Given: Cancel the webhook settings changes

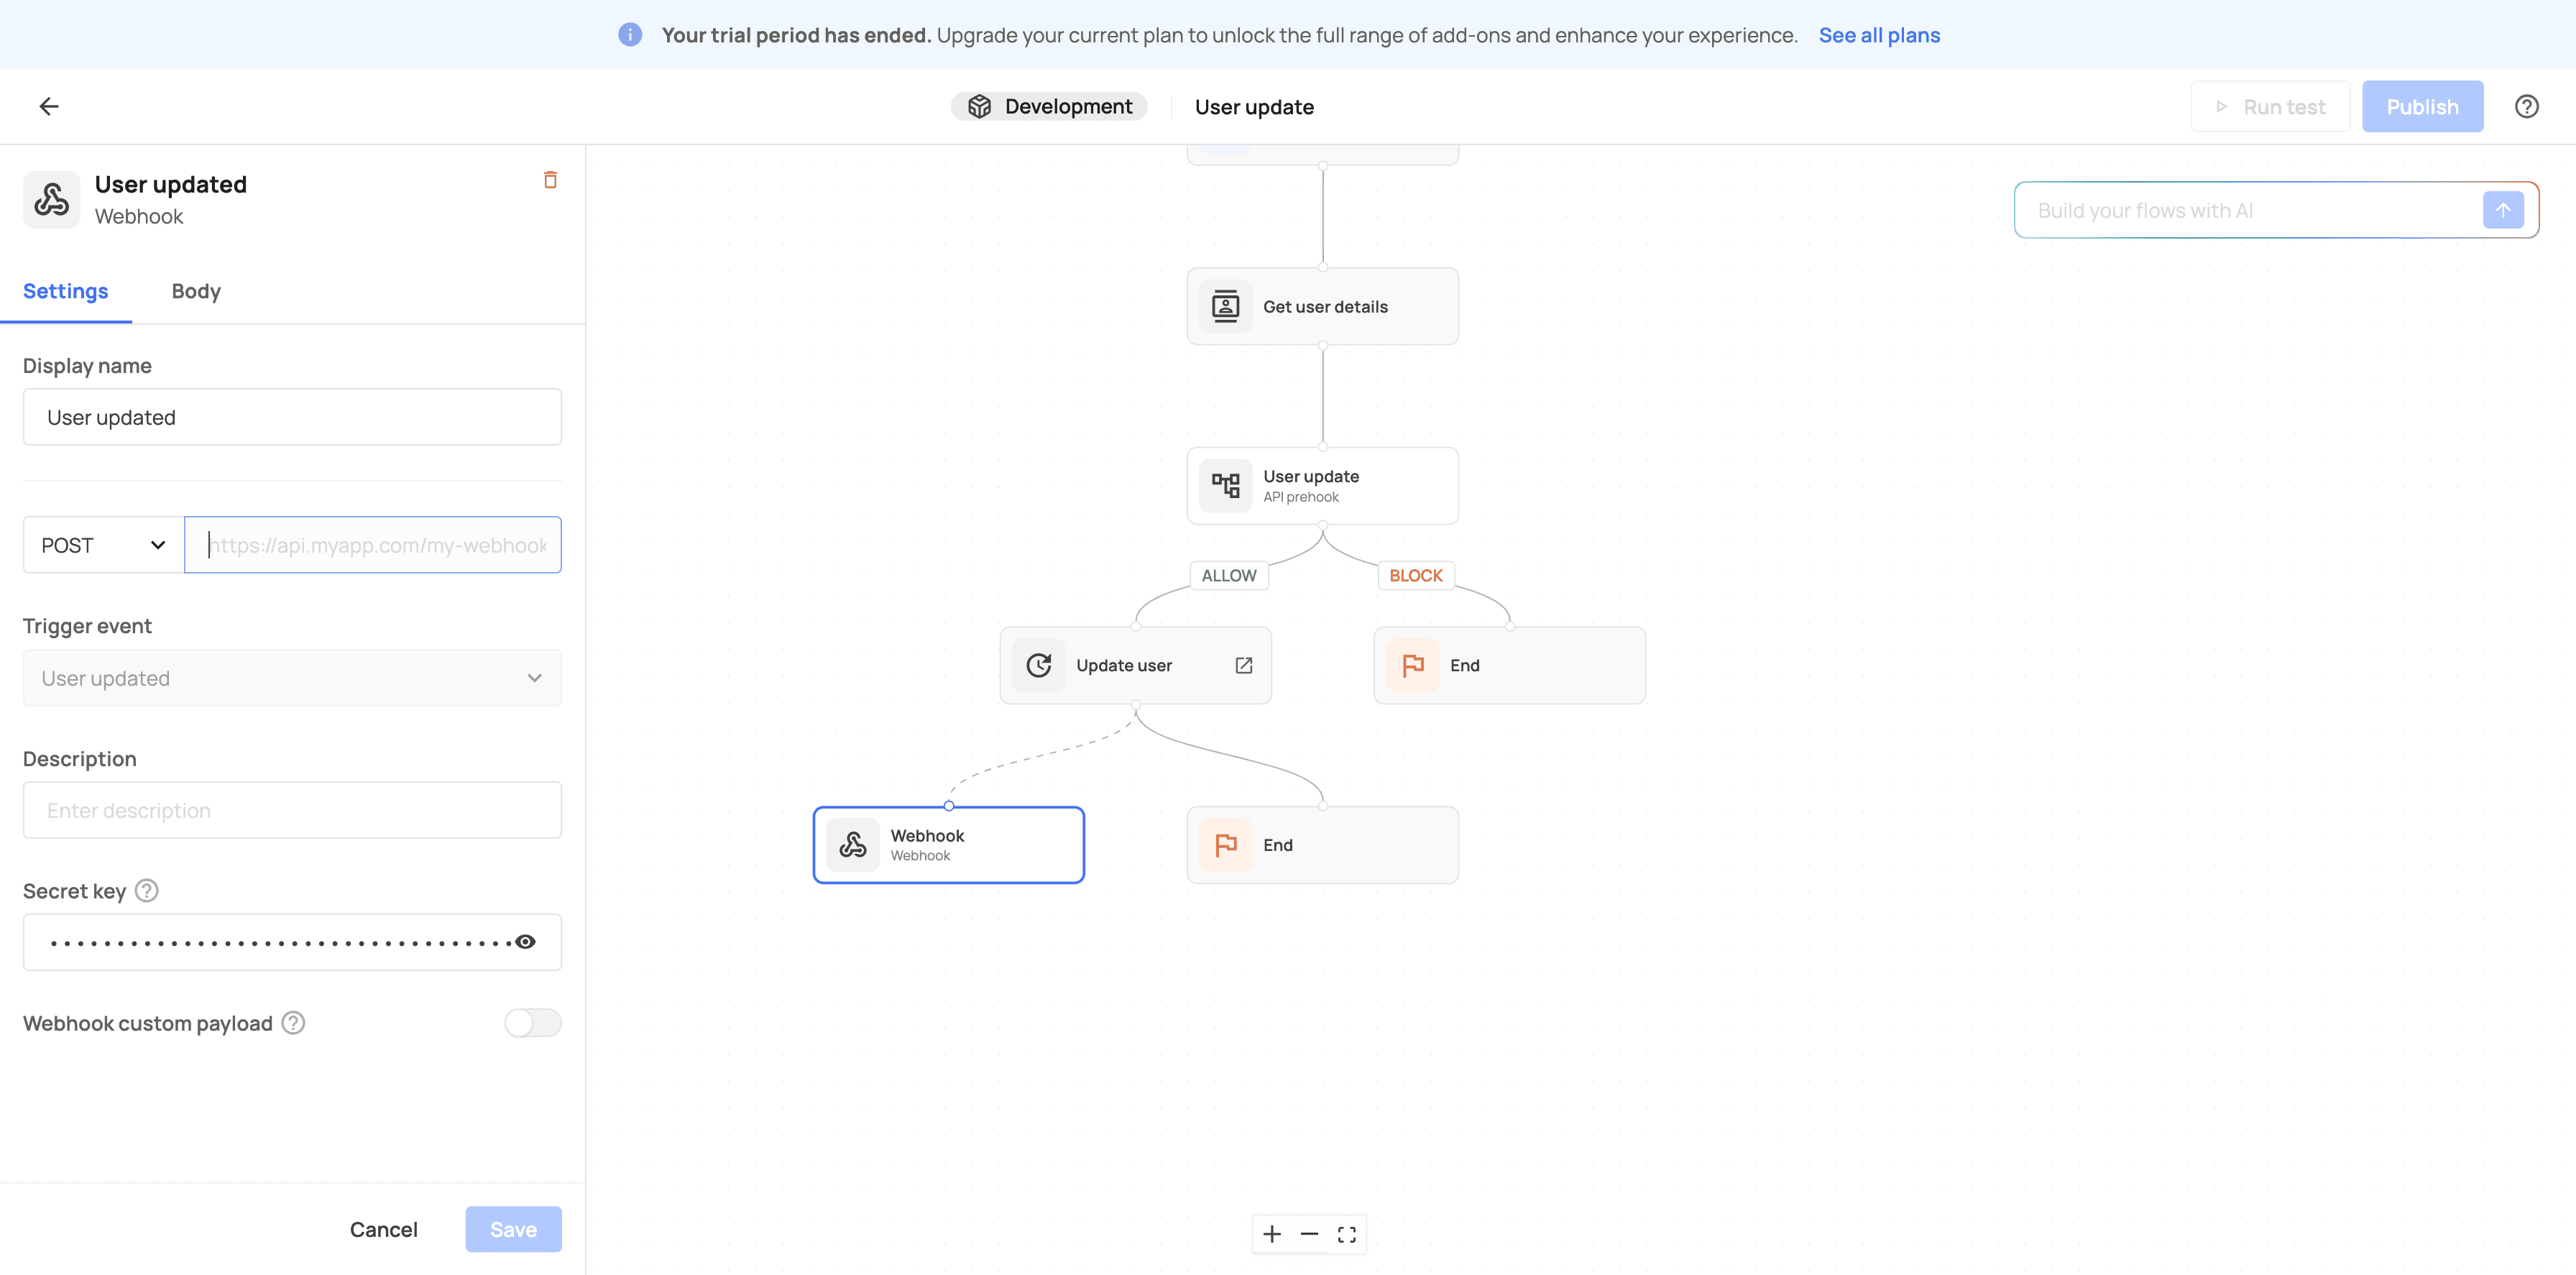Looking at the screenshot, I should (383, 1229).
